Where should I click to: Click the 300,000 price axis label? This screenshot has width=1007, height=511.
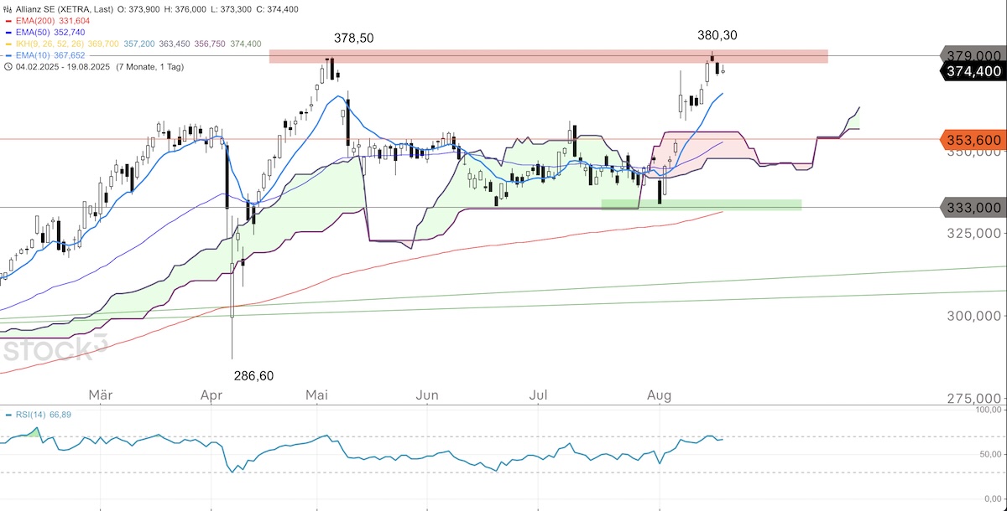974,316
